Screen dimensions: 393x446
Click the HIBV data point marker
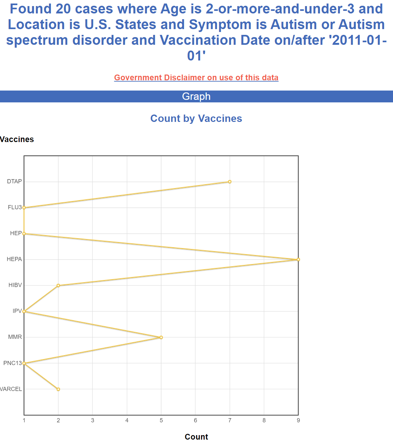coord(58,285)
